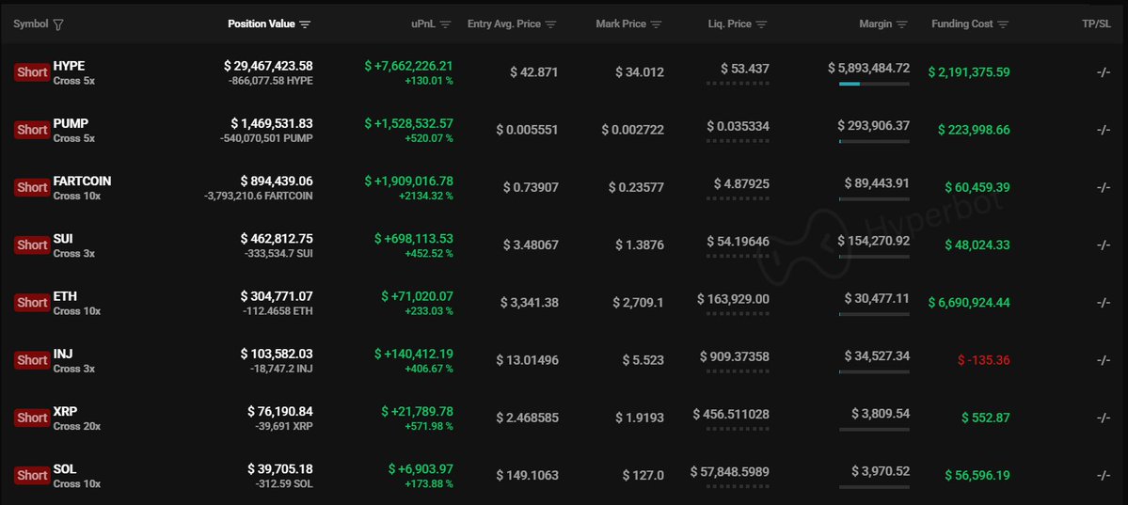The image size is (1128, 505).
Task: Click the Short badge on PUMP row
Action: point(32,130)
